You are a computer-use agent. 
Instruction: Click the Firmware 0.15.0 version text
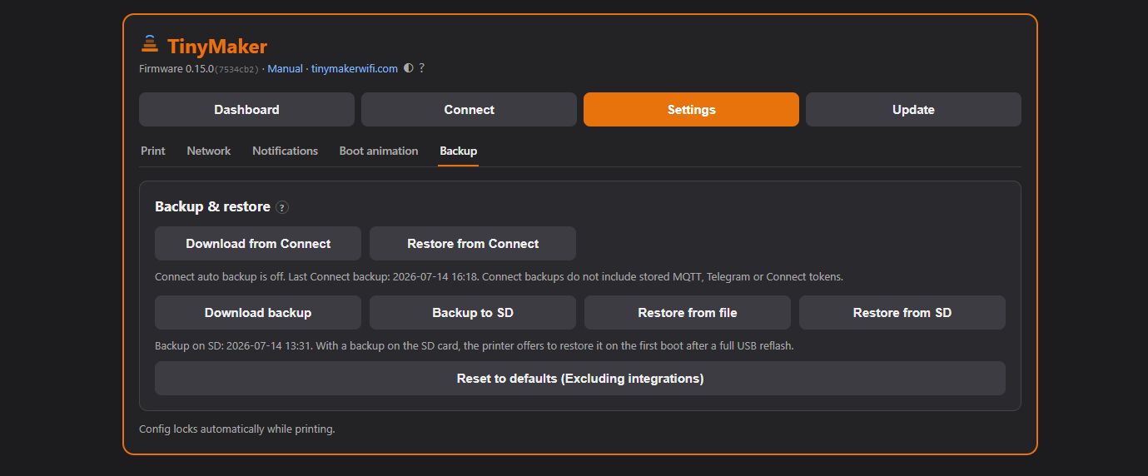176,68
